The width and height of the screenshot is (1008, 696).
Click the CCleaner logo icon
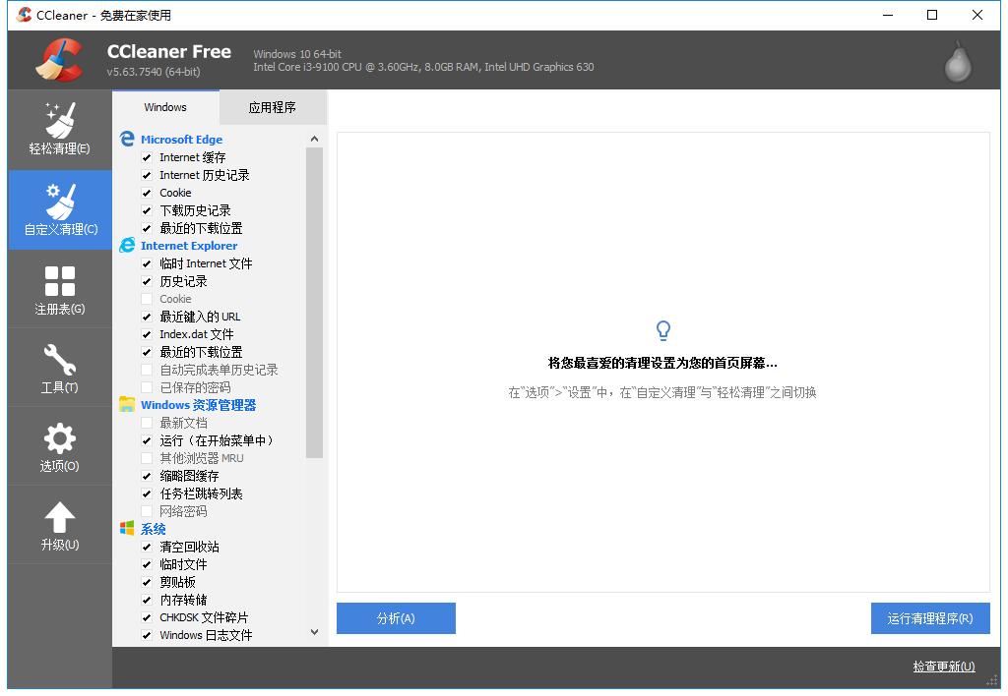pyautogui.click(x=59, y=60)
